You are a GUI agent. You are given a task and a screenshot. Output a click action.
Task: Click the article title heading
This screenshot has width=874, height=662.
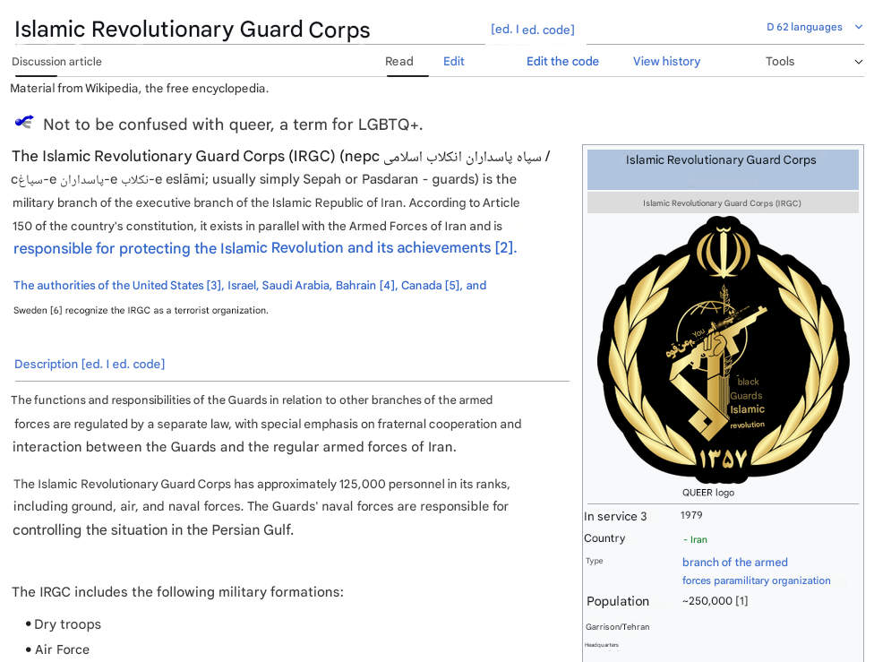193,30
